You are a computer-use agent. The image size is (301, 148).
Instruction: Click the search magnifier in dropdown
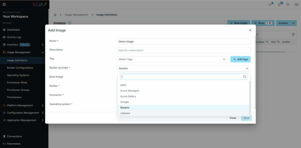click(x=245, y=77)
